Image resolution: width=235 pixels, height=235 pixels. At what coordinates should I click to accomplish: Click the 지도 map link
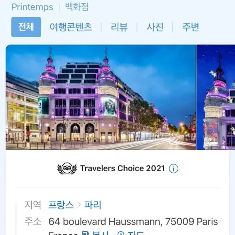pyautogui.click(x=136, y=234)
